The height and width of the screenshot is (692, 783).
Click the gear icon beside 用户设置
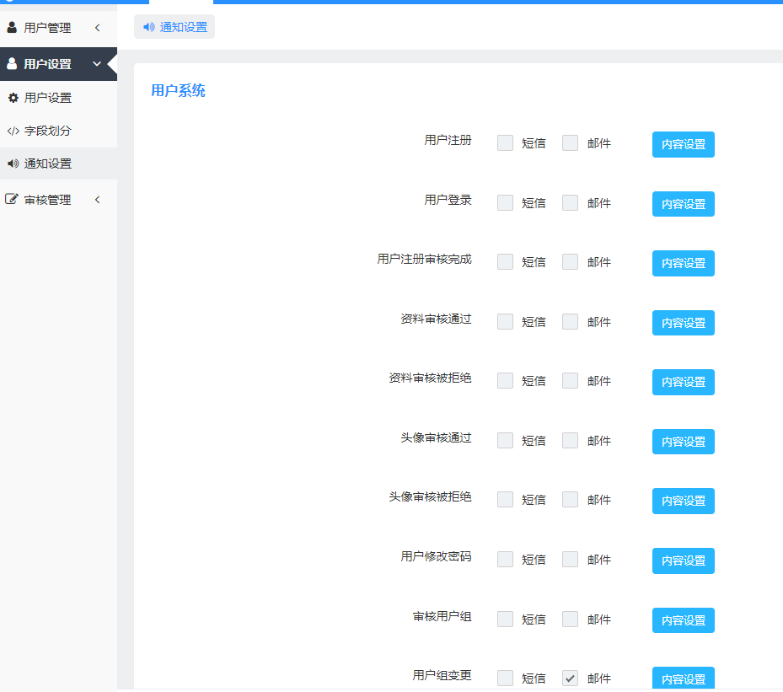(13, 97)
